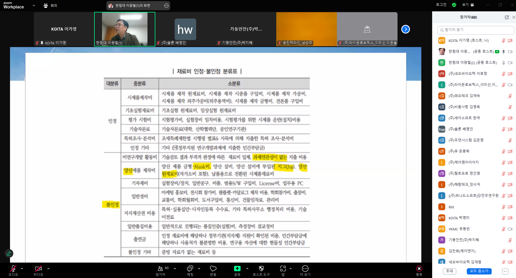Select (주)라이온로보틱스 video thumbnail

point(367,29)
